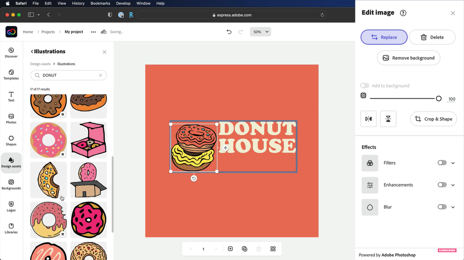464x260 pixels.
Task: Click the opacity value 100 field
Action: click(451, 99)
